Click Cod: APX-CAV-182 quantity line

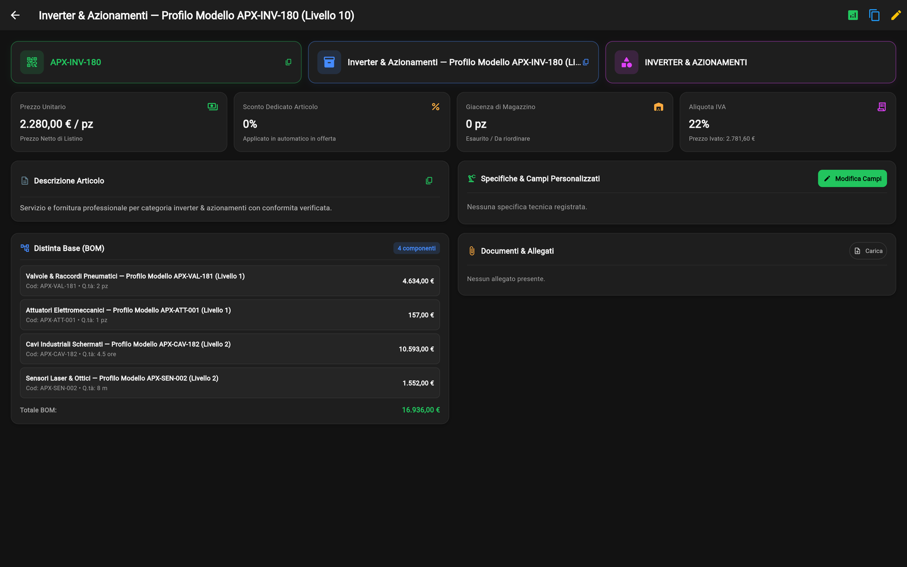click(x=71, y=354)
